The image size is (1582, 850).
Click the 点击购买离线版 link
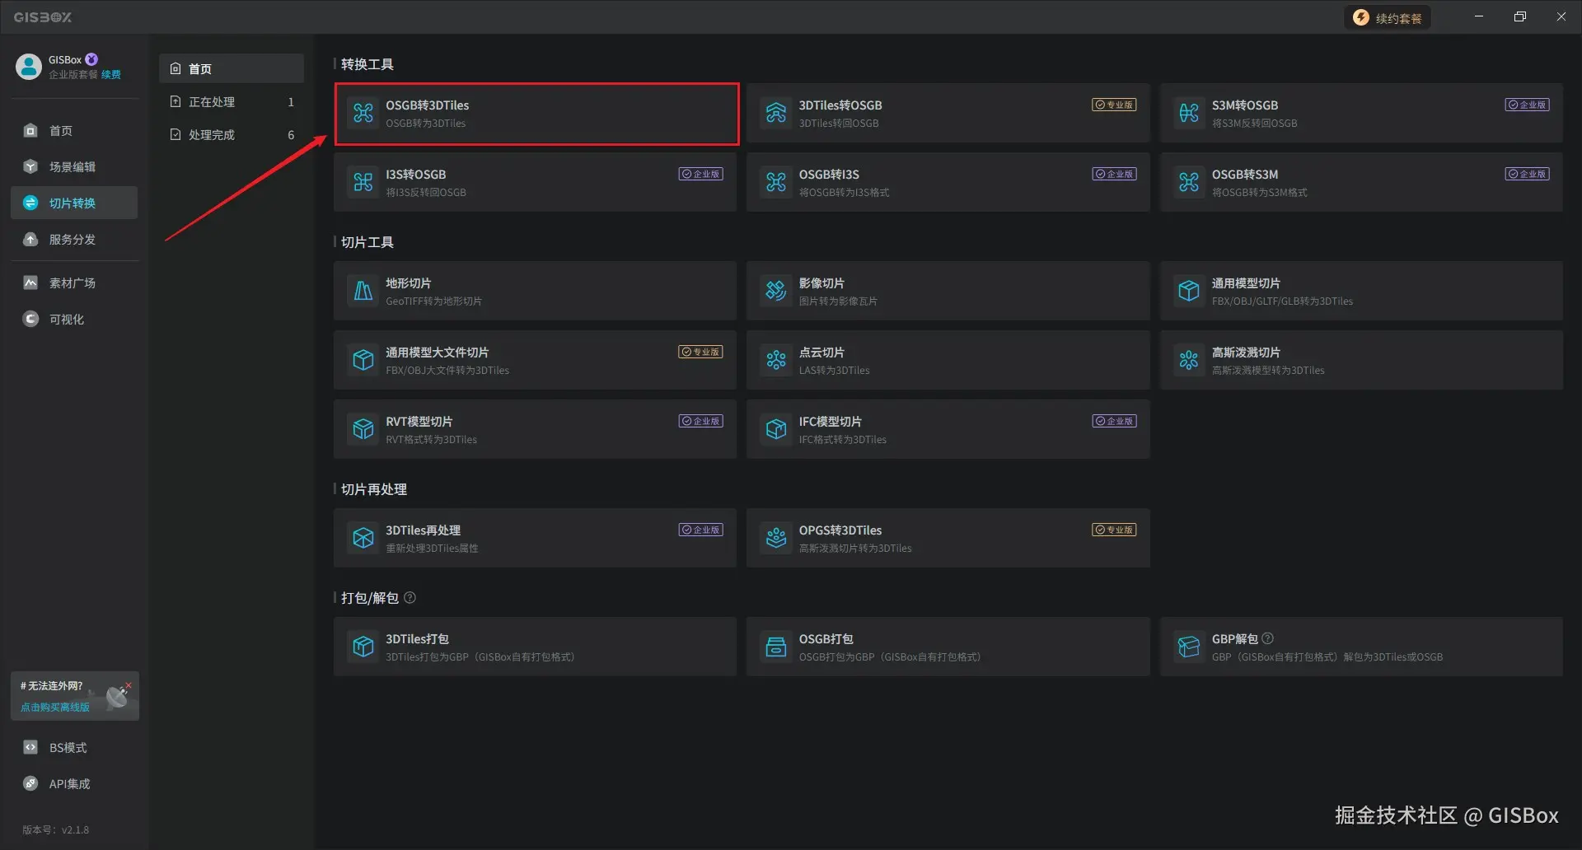click(55, 708)
